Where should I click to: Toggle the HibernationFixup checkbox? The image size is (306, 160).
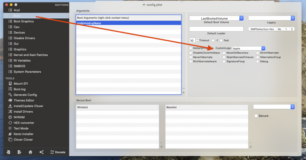click(258, 57)
